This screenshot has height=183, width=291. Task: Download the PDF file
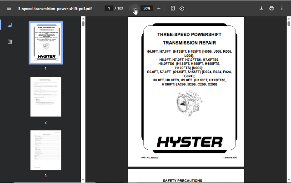click(x=261, y=8)
